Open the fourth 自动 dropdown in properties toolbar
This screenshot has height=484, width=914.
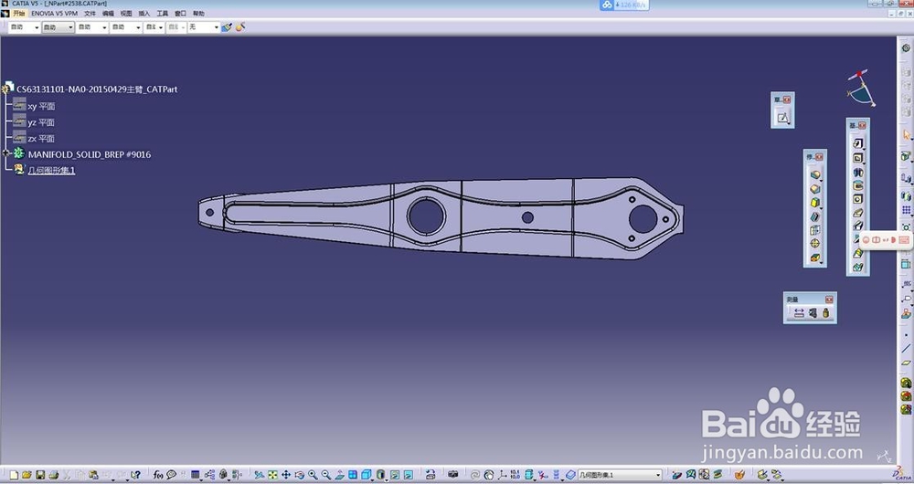[138, 27]
